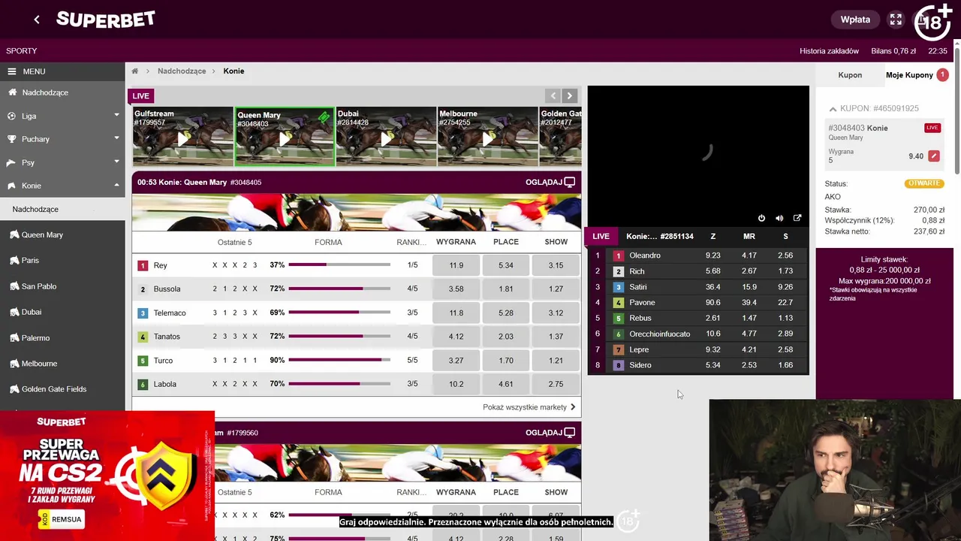The height and width of the screenshot is (541, 961).
Task: Pop out the live video player
Action: click(797, 218)
